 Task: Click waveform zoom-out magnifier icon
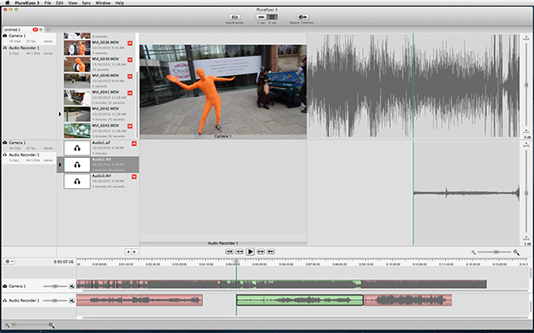pyautogui.click(x=473, y=252)
